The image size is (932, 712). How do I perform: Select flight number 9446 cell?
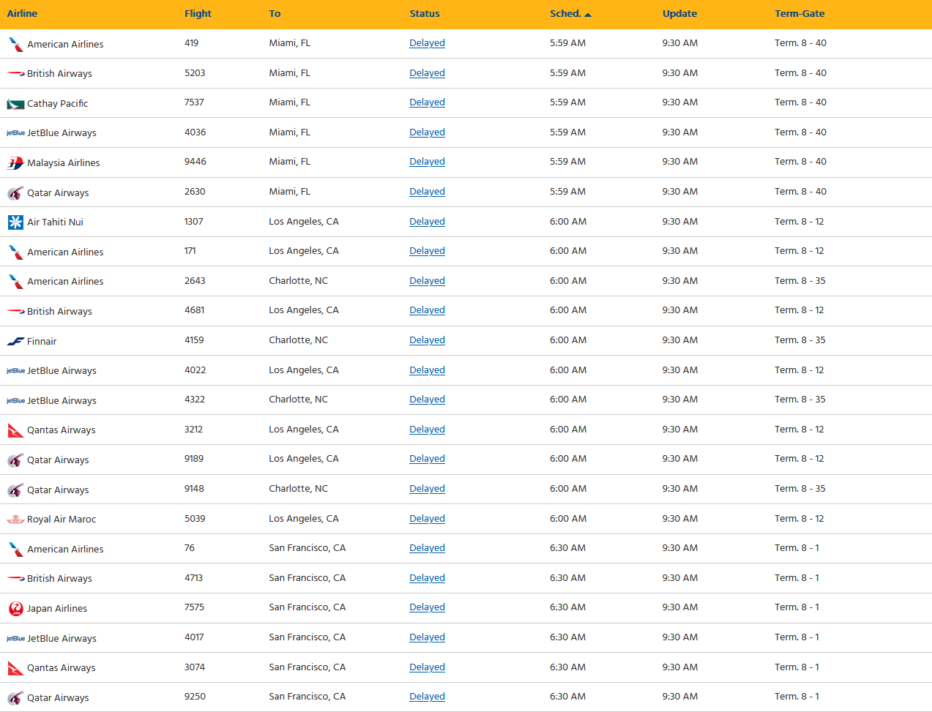click(195, 162)
